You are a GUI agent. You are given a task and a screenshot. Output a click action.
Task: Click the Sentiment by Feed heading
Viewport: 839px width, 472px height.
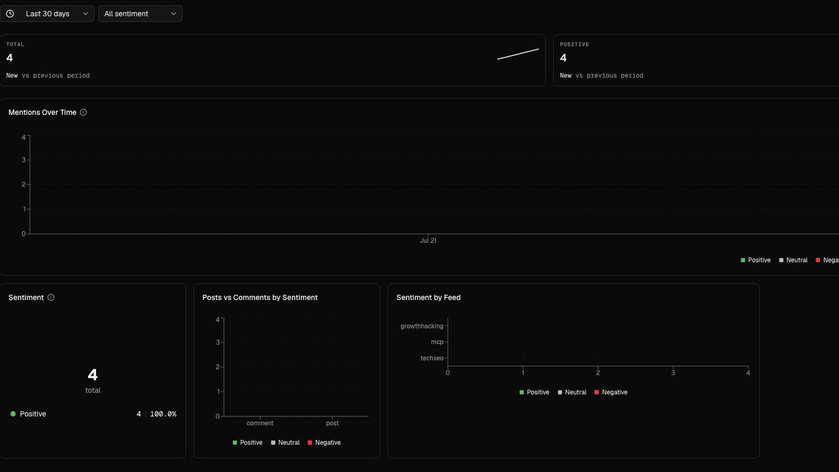point(428,297)
